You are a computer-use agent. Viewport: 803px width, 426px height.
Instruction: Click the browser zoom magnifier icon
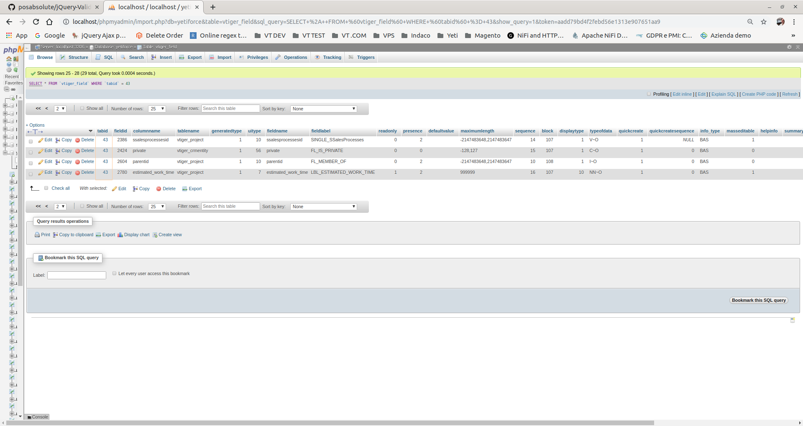(x=750, y=22)
